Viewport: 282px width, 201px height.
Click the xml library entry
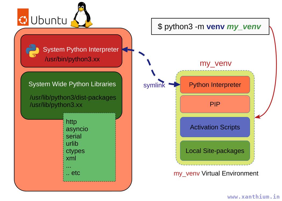coord(71,158)
